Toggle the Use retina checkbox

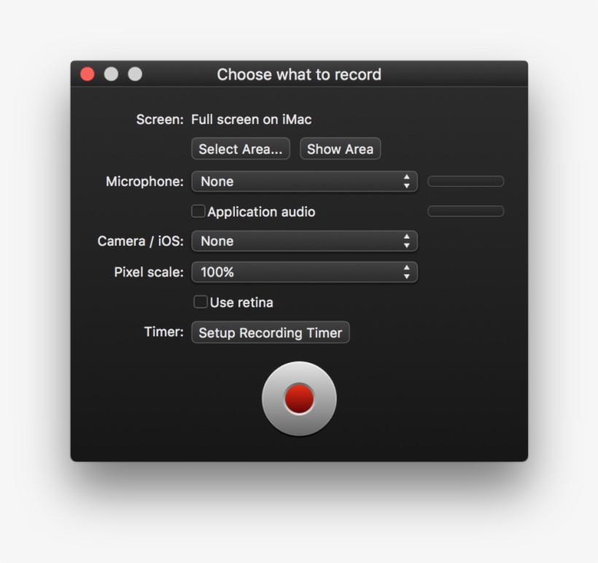(200, 302)
